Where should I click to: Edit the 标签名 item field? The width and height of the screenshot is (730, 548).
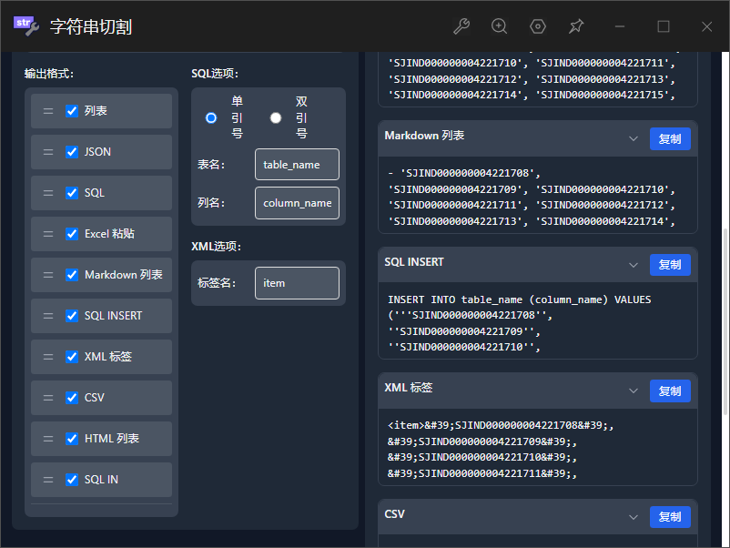[x=297, y=283]
